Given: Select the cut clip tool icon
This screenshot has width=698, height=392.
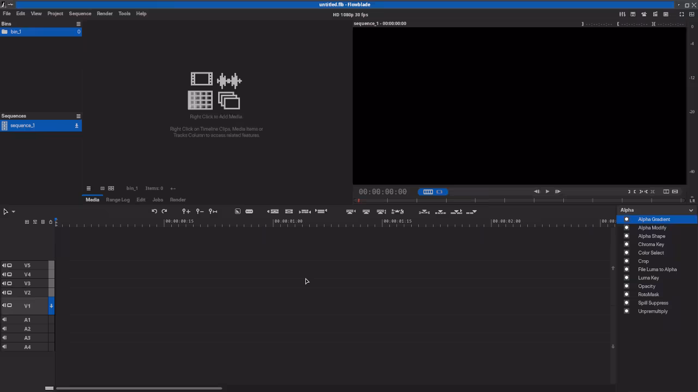Looking at the screenshot, I should pos(249,211).
